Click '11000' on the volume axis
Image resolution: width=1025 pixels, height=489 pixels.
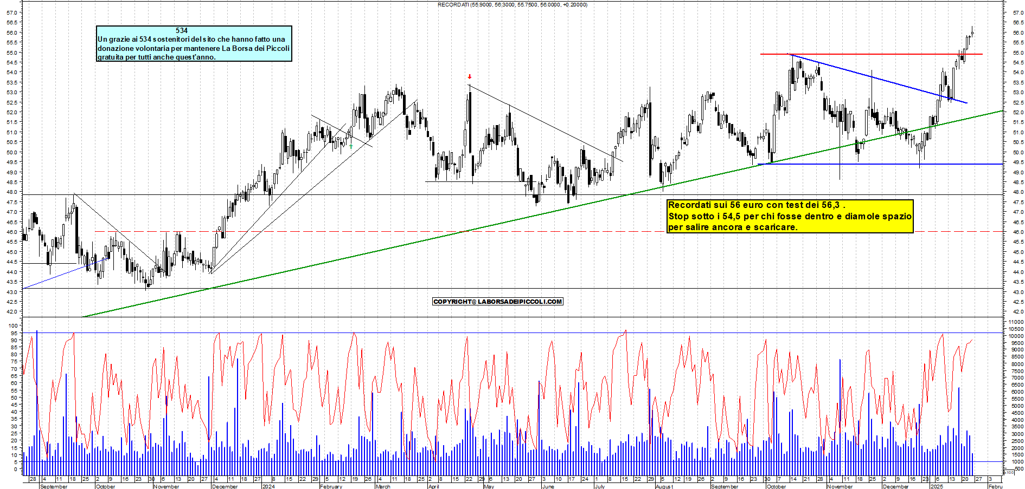[1016, 322]
